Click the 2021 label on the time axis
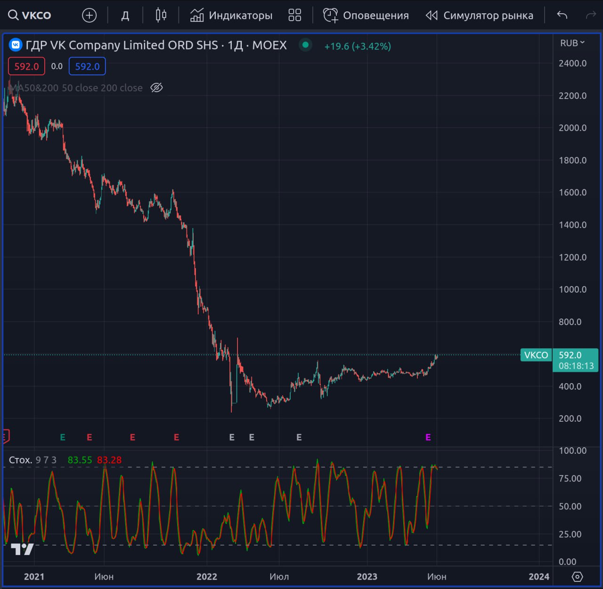The image size is (603, 589). [34, 577]
